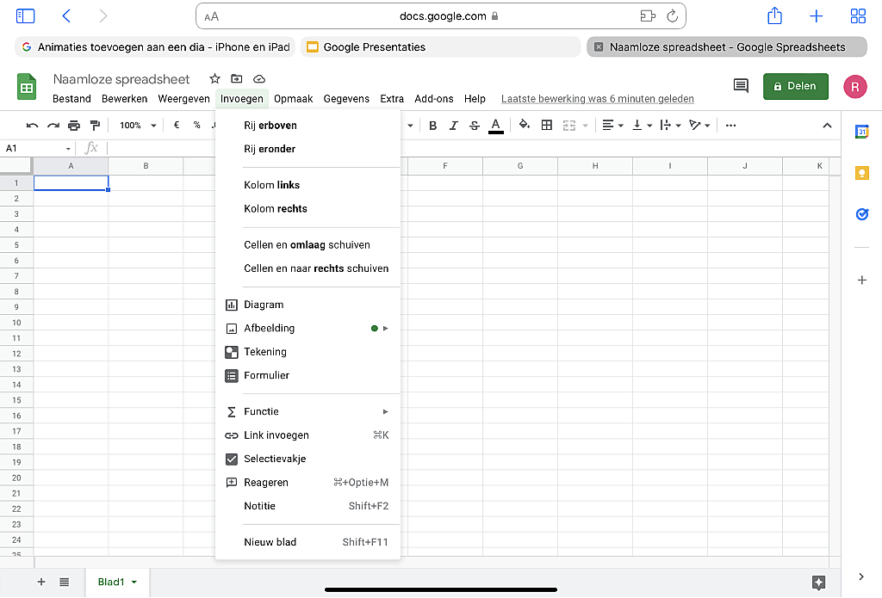The width and height of the screenshot is (882, 598).
Task: Expand the merge cells options arrow
Action: click(585, 126)
